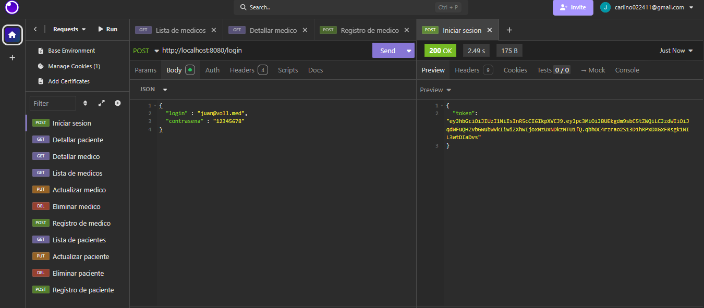The height and width of the screenshot is (308, 704).
Task: Select the Detallar paciente request
Action: (x=77, y=140)
